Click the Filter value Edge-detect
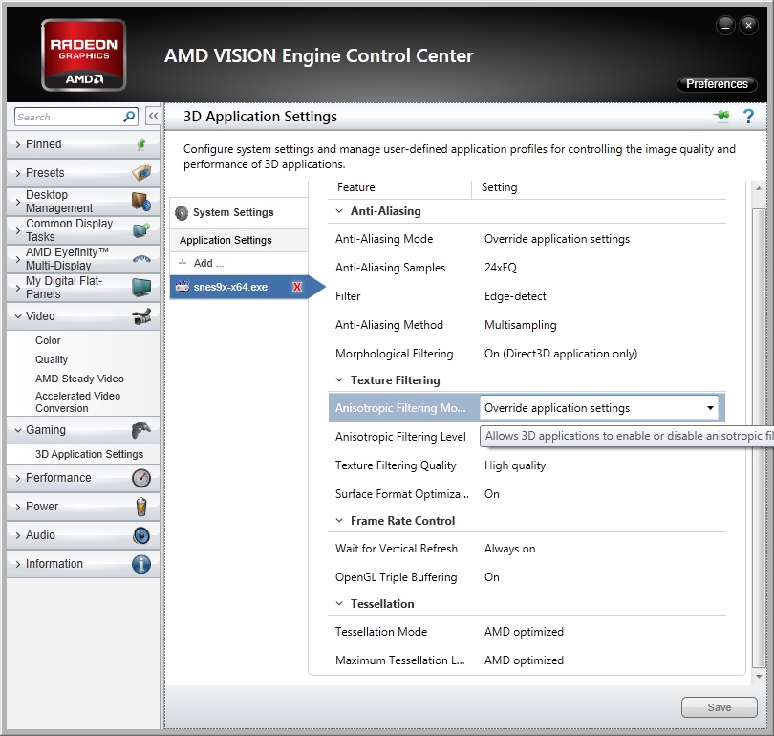774x736 pixels. click(x=515, y=296)
